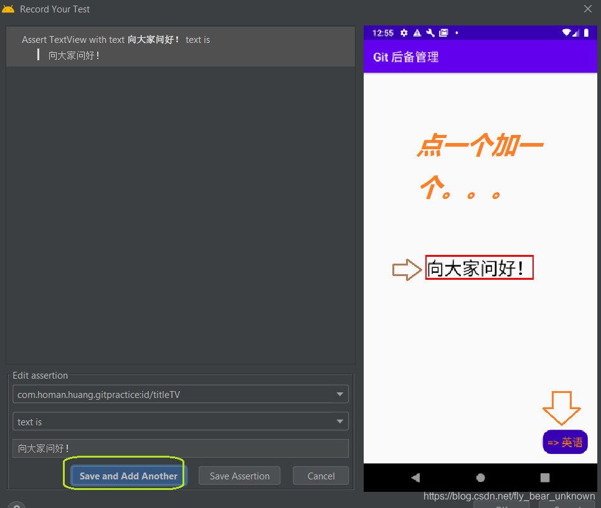The height and width of the screenshot is (508, 601).
Task: Open the 'text is' assertion type dropdown
Action: click(x=181, y=422)
